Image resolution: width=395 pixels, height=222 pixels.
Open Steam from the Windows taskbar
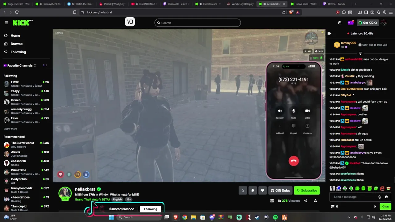[x=257, y=217]
